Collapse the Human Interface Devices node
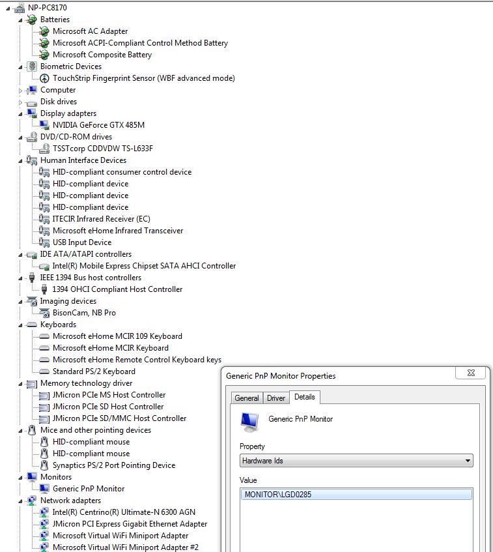 point(20,161)
